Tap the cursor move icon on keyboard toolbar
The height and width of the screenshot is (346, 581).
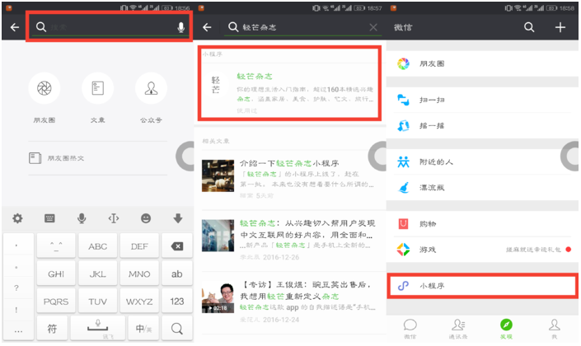pos(114,218)
